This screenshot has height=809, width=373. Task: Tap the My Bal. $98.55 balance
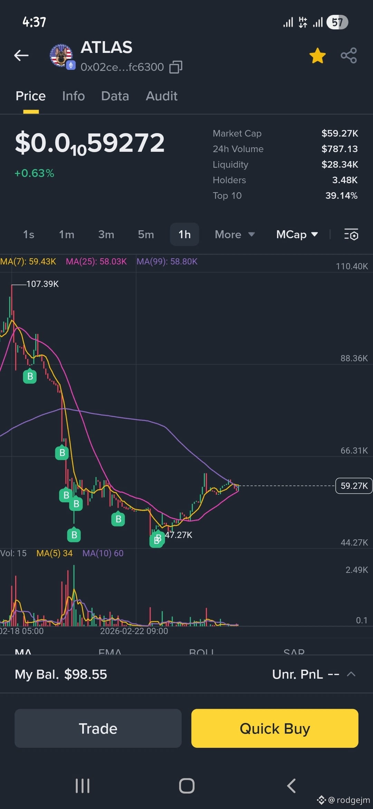[x=61, y=674]
